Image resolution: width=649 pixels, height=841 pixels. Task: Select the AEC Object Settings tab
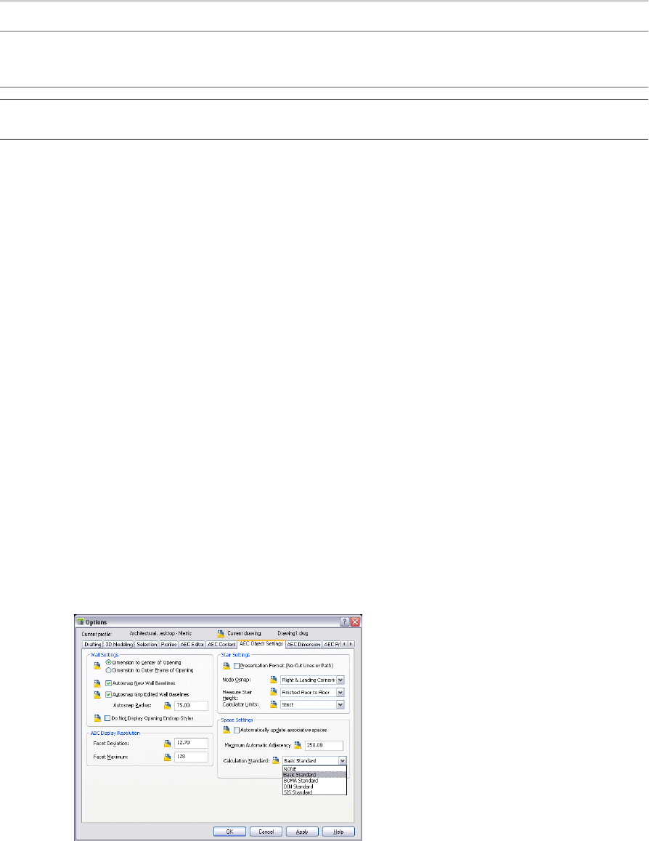261,643
